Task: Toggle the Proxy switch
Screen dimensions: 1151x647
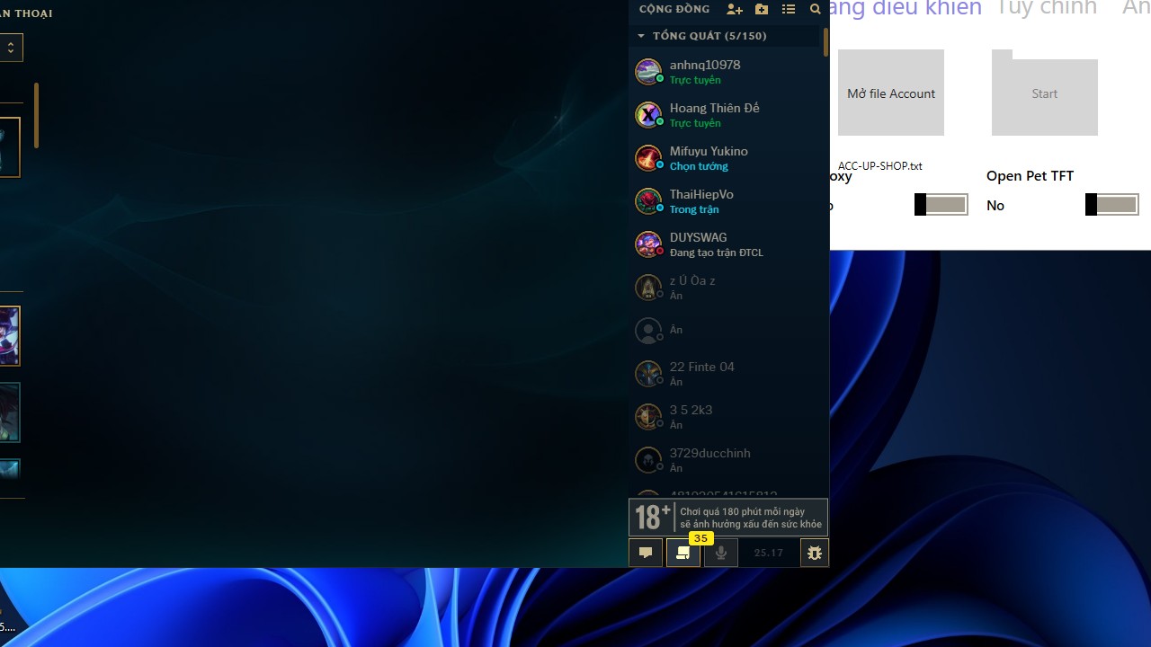Action: click(x=941, y=205)
